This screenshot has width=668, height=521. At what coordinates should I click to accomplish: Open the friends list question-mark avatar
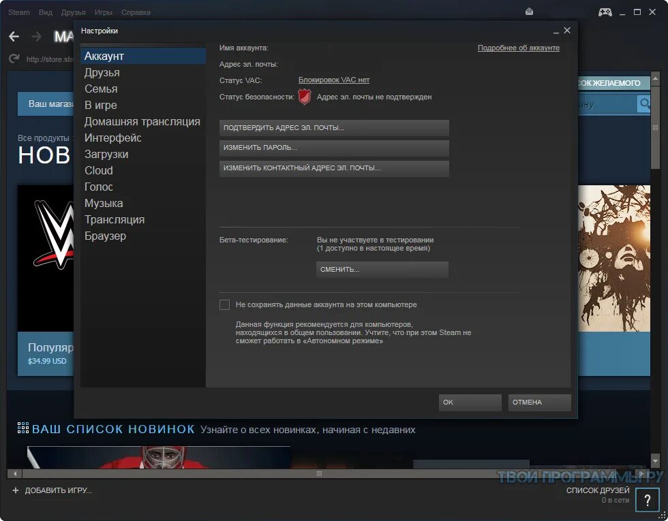point(647,499)
